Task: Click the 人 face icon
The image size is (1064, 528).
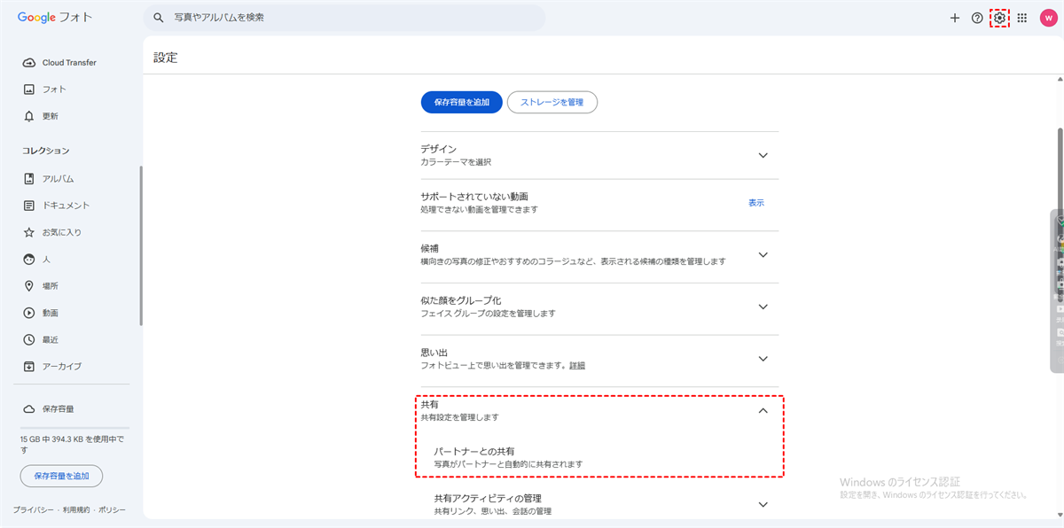Action: click(28, 260)
